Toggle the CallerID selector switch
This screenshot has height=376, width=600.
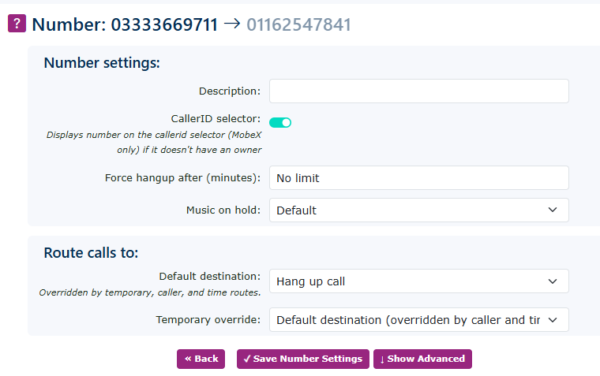coord(280,122)
